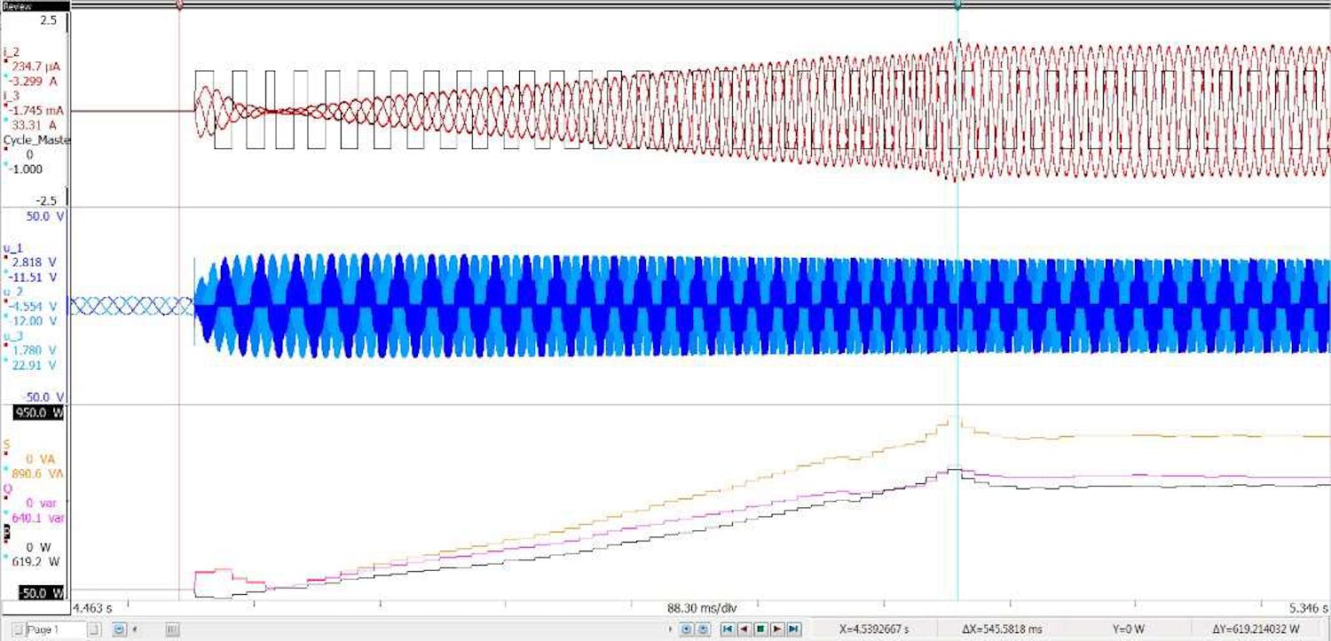Screen dimensions: 1331x641
Task: Toggle the red marker beside the i_2 channel
Action: 5,60
